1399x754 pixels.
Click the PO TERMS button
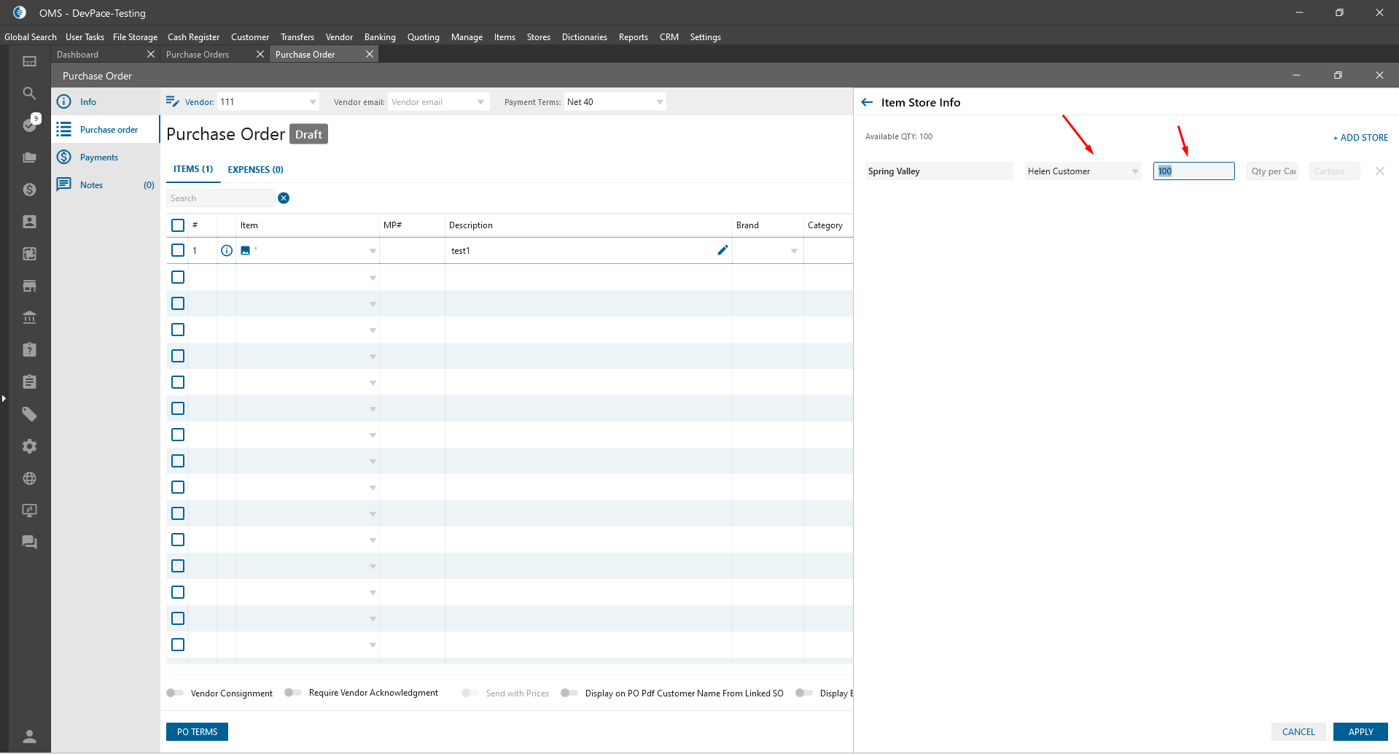pos(197,731)
